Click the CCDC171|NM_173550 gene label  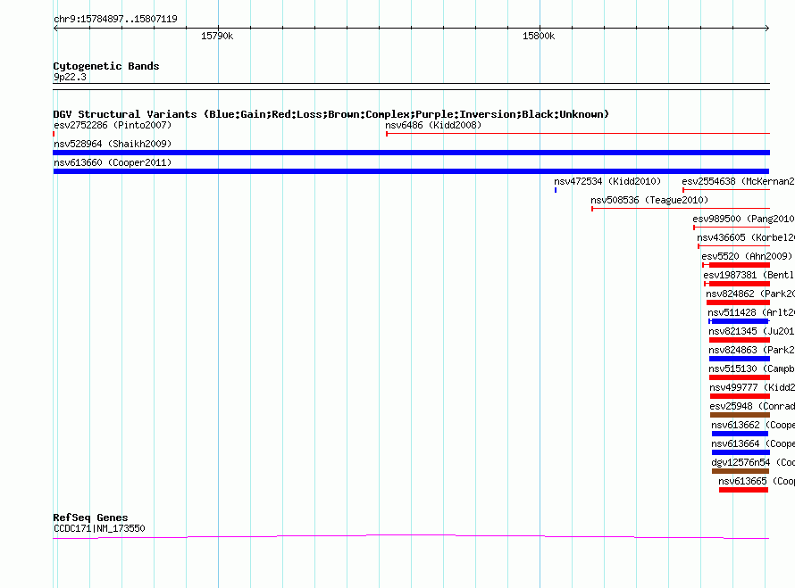(99, 528)
